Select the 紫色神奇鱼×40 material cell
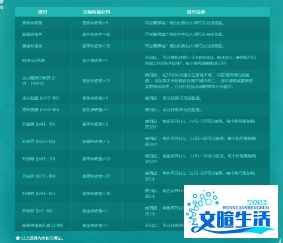This screenshot has width=283, height=243. [x=96, y=34]
